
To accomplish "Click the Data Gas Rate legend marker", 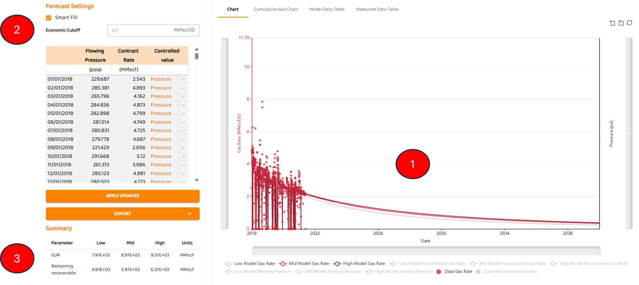I will [x=439, y=272].
